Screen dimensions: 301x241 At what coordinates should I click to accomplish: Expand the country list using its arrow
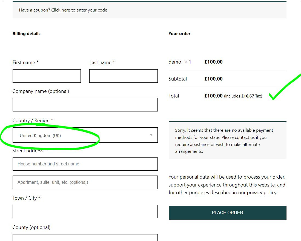[151, 135]
